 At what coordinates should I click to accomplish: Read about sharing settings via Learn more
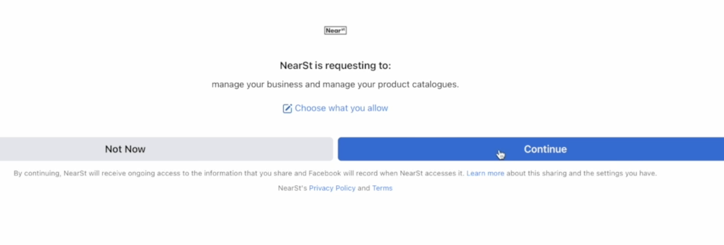click(x=485, y=173)
